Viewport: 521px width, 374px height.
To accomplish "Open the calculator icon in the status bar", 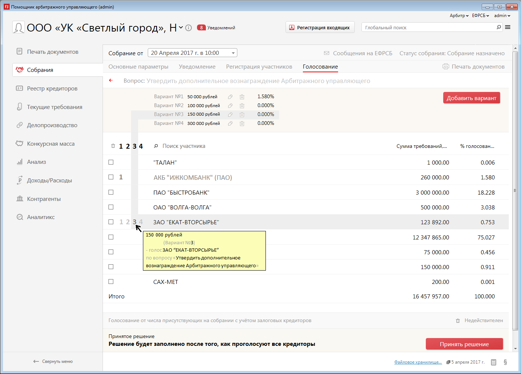I will point(494,362).
